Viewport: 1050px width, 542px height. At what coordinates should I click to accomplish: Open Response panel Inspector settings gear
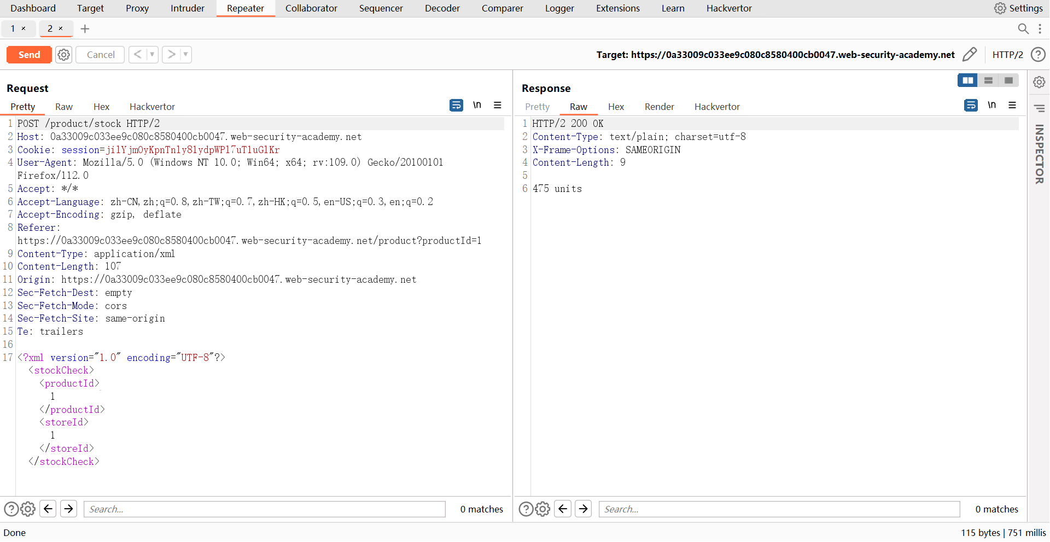[1039, 82]
